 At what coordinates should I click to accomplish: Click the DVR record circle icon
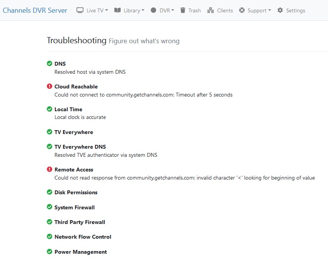(153, 10)
